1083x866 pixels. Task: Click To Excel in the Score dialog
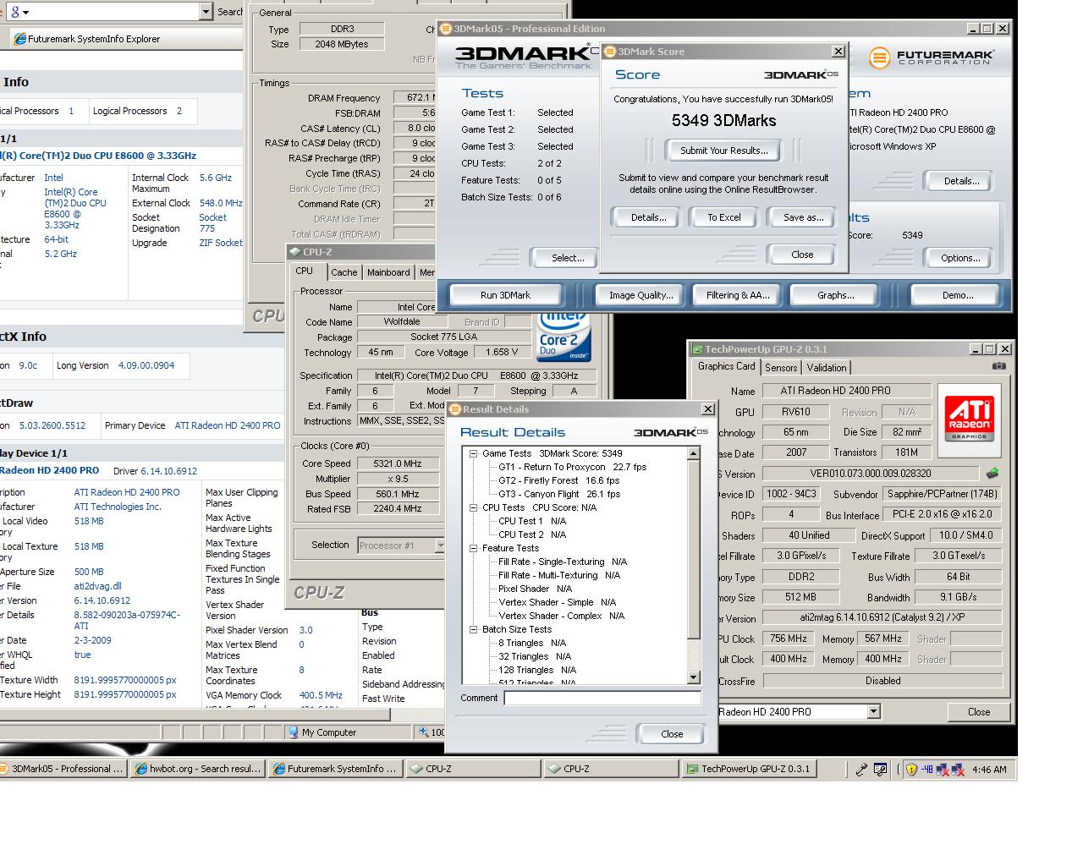[x=724, y=217]
